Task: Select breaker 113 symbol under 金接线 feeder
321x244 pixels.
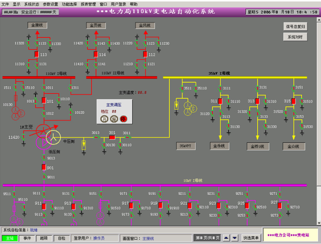Action: pyautogui.click(x=37, y=54)
